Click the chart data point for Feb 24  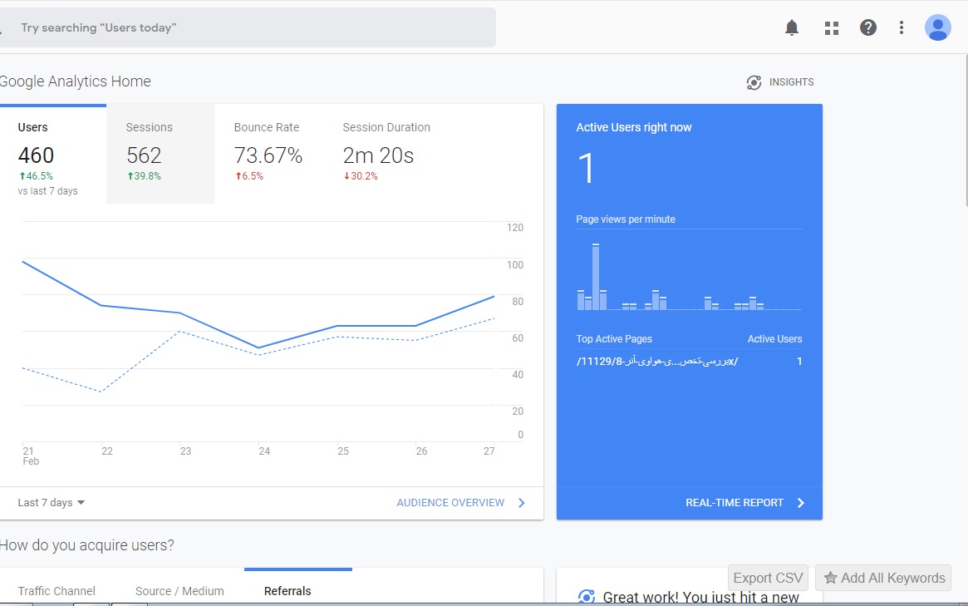pos(258,347)
